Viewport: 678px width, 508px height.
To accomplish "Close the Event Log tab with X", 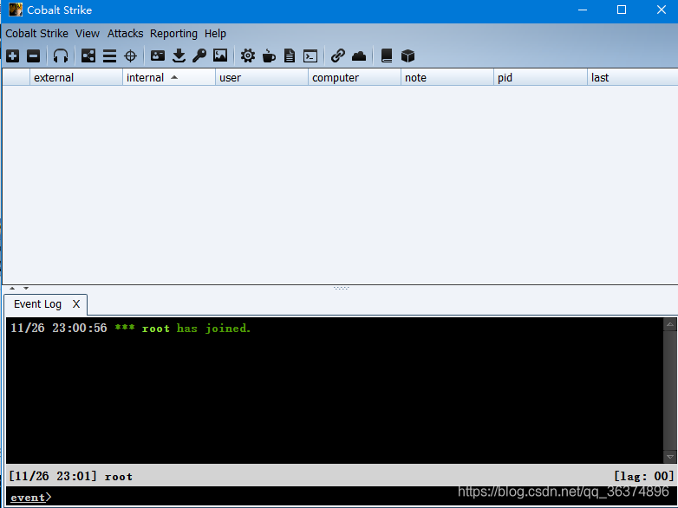I will 76,304.
